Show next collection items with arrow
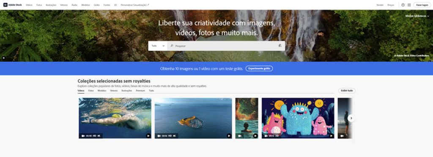Image resolution: width=433 pixels, height=157 pixels. (x=351, y=118)
